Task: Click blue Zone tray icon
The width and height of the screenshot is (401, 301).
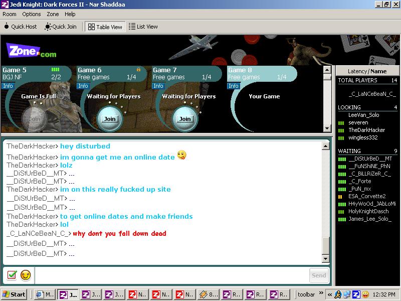Action: click(356, 294)
